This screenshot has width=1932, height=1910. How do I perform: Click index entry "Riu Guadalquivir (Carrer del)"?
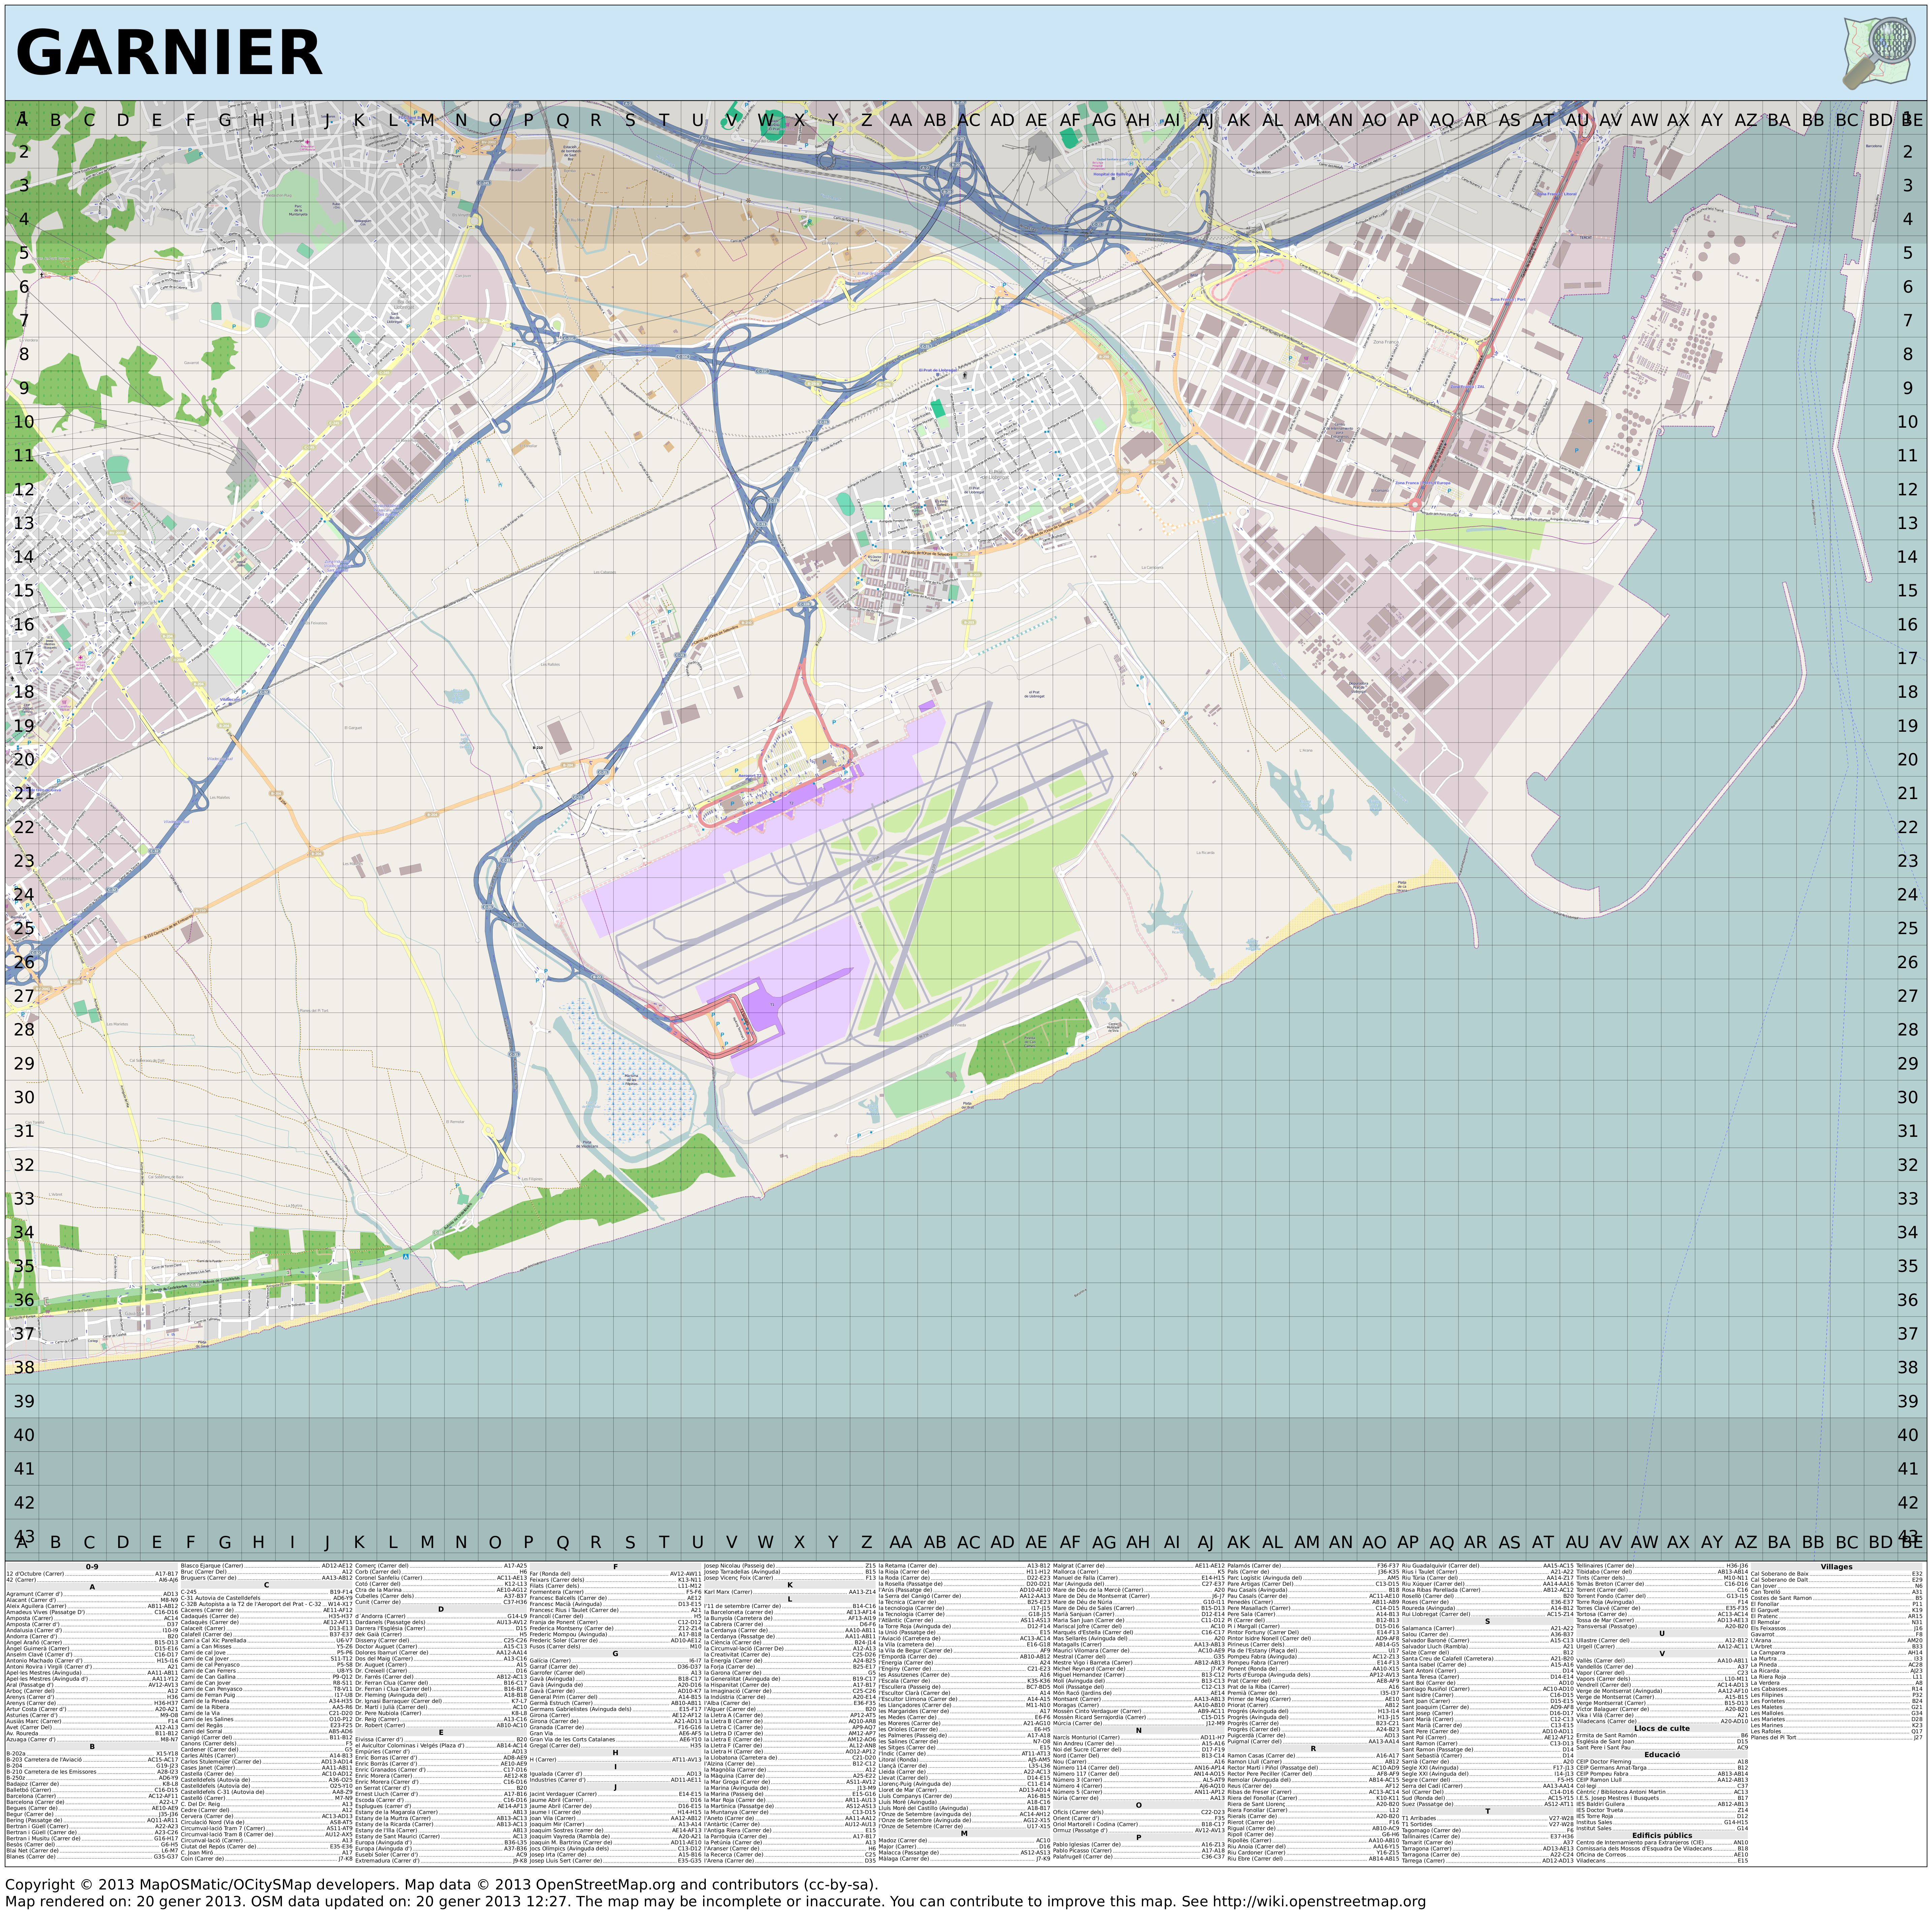pyautogui.click(x=1488, y=1566)
